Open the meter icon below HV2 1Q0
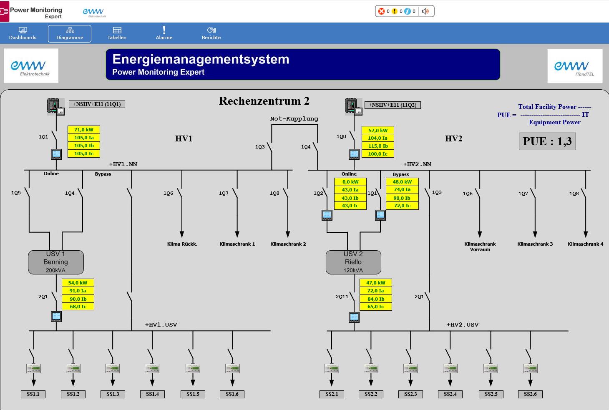609x410 pixels. click(x=354, y=154)
